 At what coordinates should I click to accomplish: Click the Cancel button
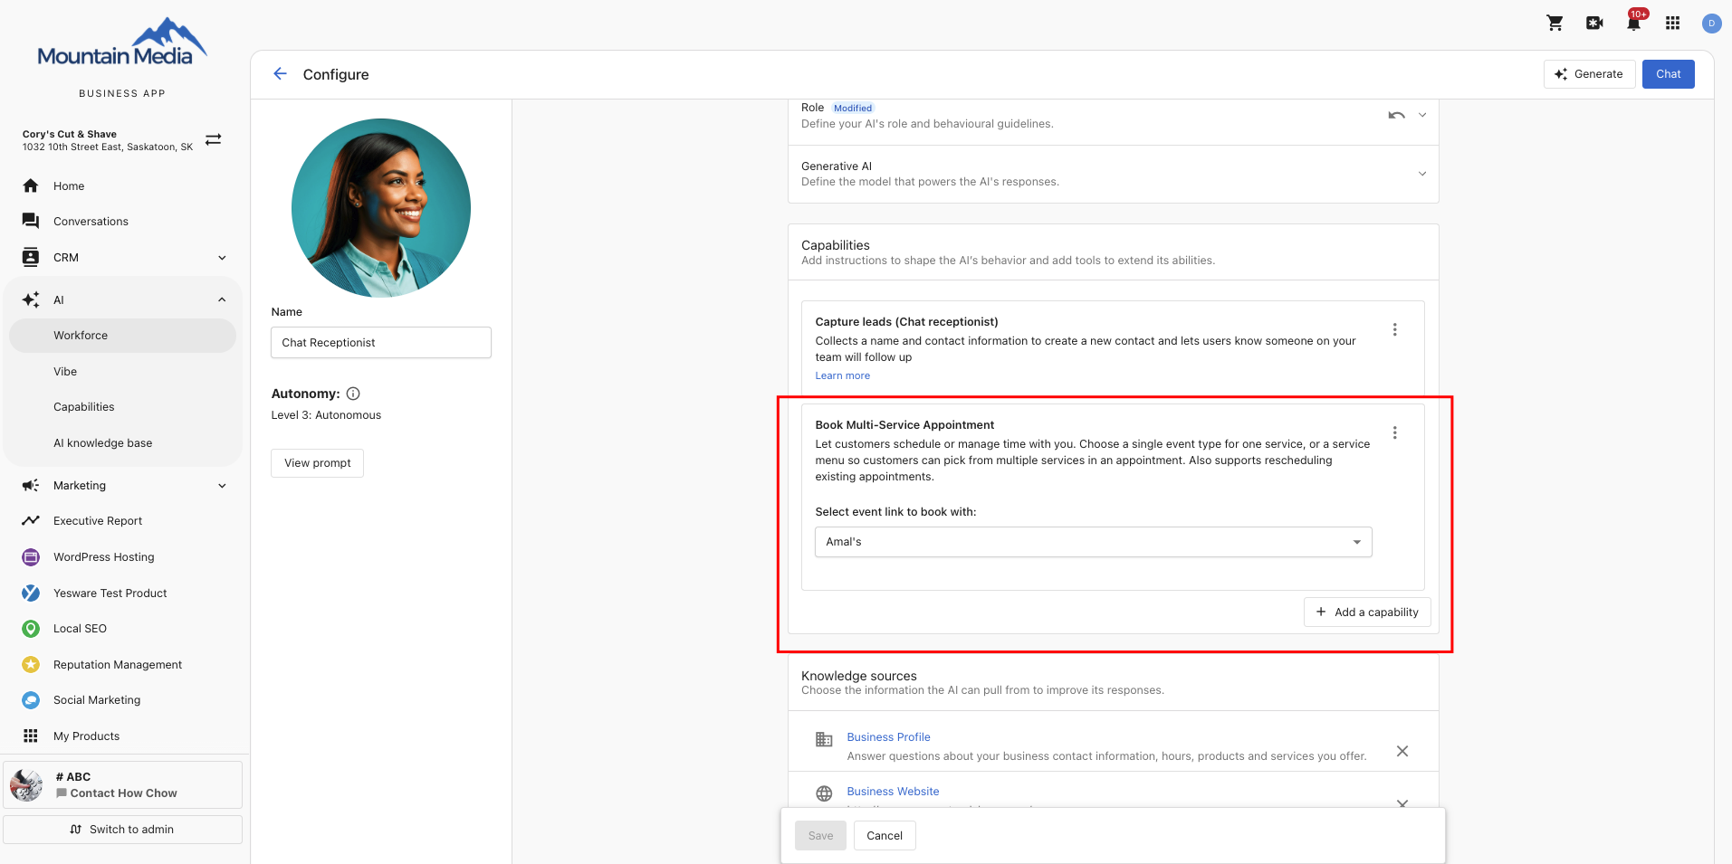885,836
